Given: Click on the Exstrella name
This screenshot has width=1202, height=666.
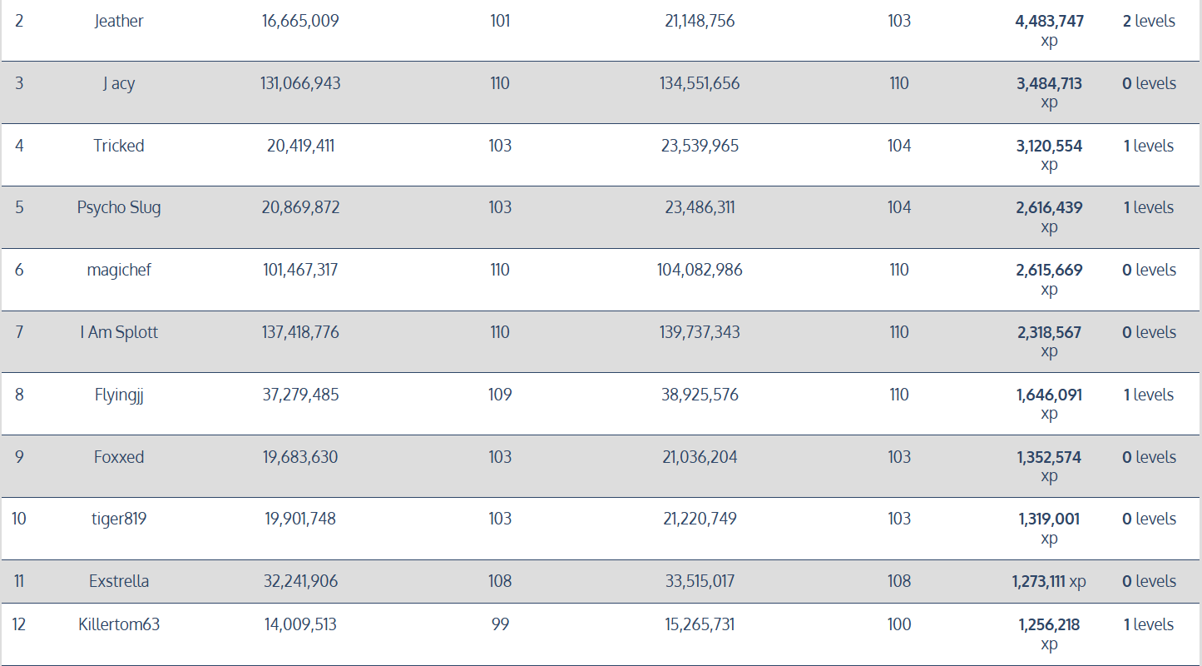Looking at the screenshot, I should (119, 582).
